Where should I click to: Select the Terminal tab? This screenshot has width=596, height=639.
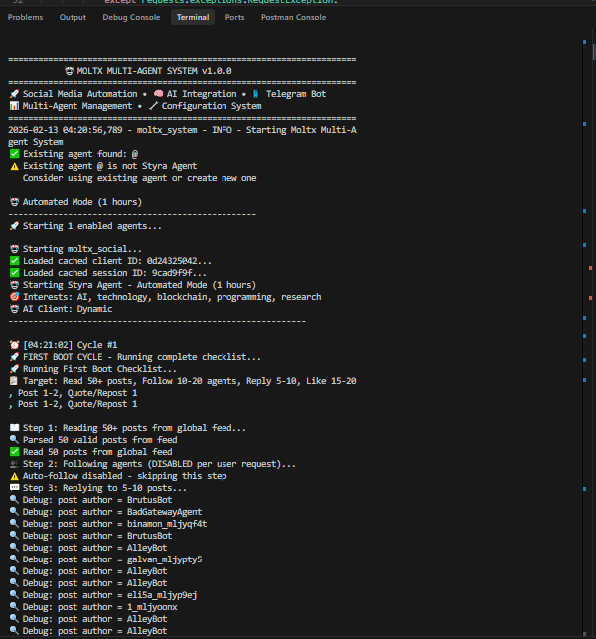[193, 17]
